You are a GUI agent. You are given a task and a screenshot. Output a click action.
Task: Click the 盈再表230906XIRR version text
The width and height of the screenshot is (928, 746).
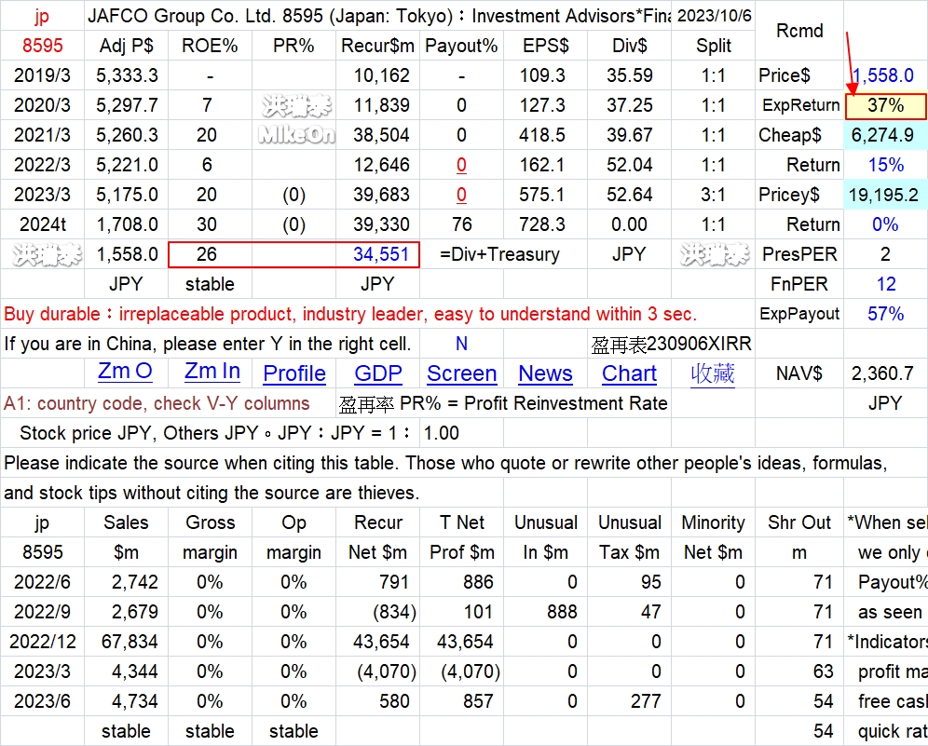click(x=671, y=344)
